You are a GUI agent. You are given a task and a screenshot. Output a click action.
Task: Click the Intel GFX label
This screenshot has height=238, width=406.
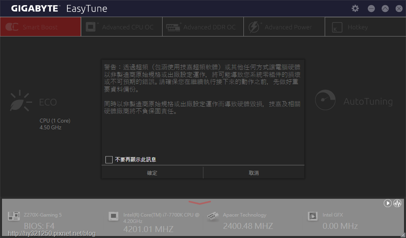click(x=333, y=215)
